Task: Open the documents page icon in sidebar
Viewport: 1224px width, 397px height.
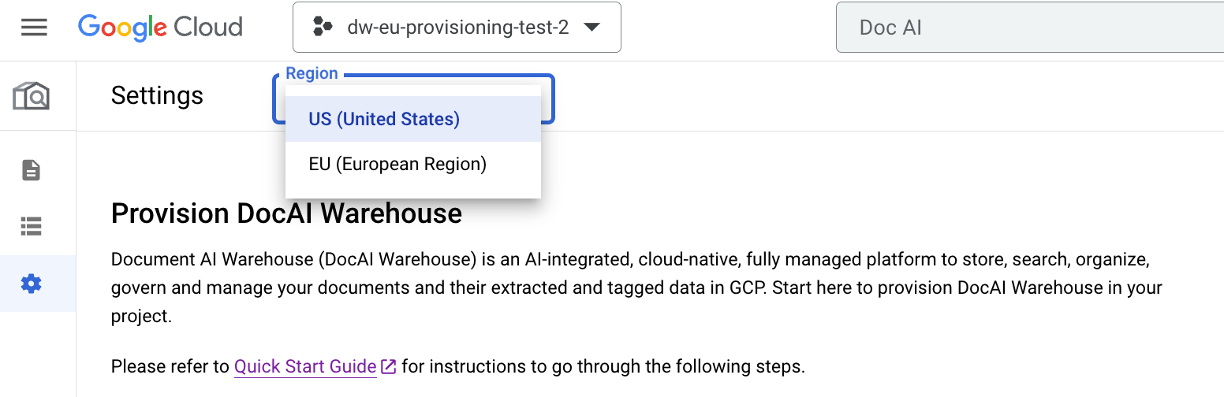Action: (x=32, y=170)
